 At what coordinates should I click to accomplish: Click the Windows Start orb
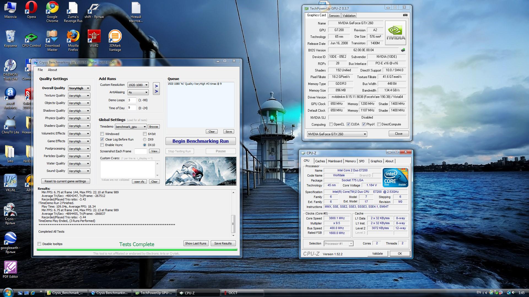[x=7, y=292]
